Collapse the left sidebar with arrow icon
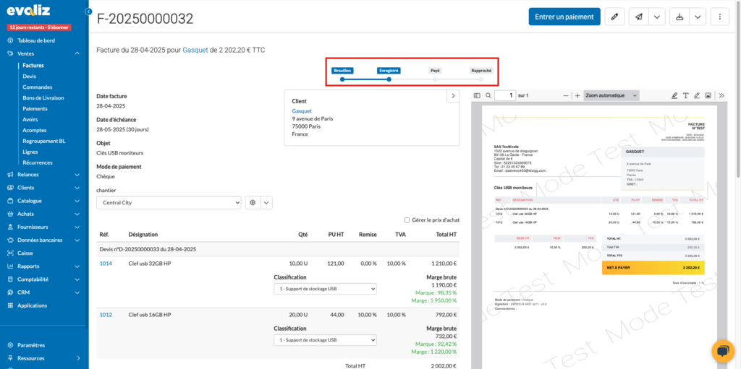Image resolution: width=741 pixels, height=369 pixels. 88,12
